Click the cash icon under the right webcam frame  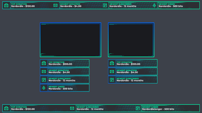[112, 71]
